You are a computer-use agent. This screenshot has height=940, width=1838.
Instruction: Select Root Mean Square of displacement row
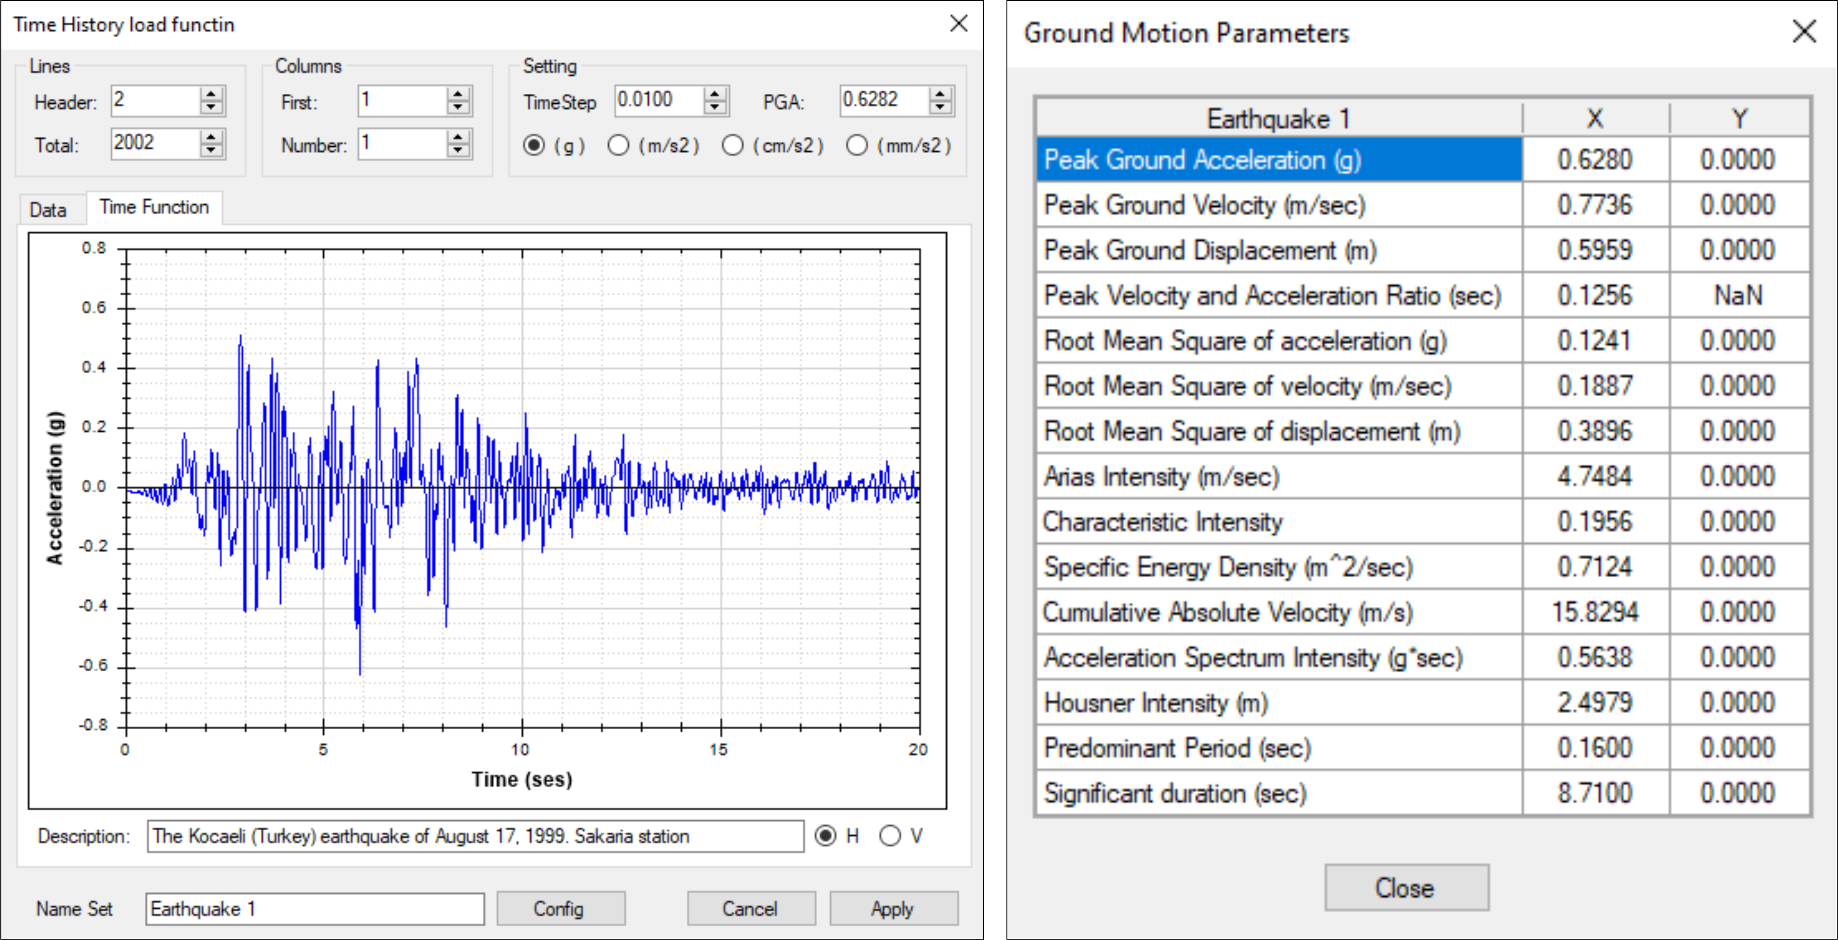pyautogui.click(x=1423, y=432)
